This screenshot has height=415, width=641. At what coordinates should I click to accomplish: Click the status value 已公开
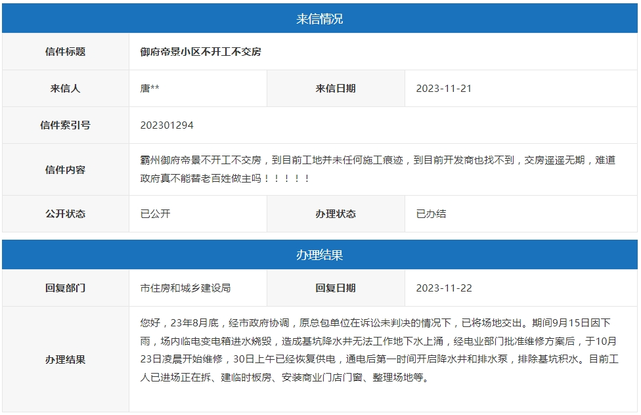coord(156,214)
